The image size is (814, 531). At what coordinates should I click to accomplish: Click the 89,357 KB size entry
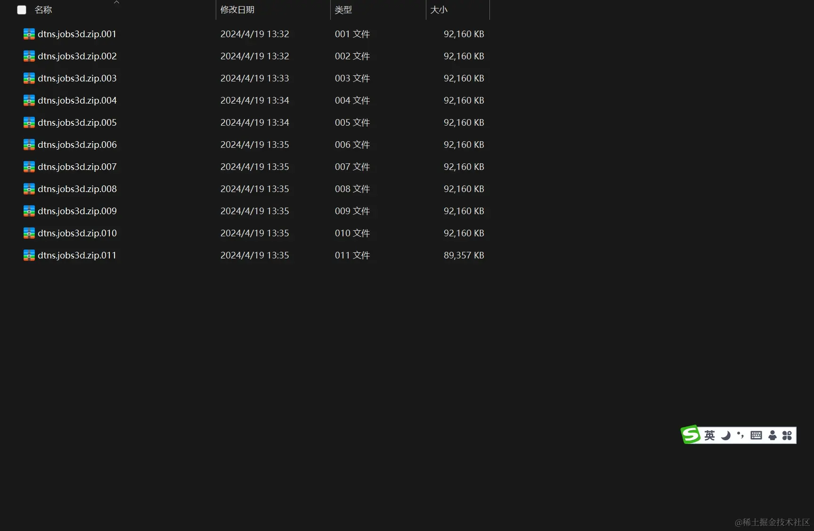[x=464, y=255]
